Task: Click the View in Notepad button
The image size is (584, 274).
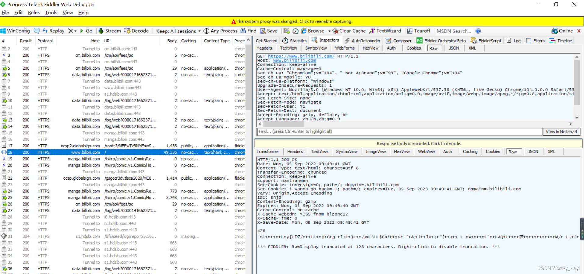Action: point(561,132)
